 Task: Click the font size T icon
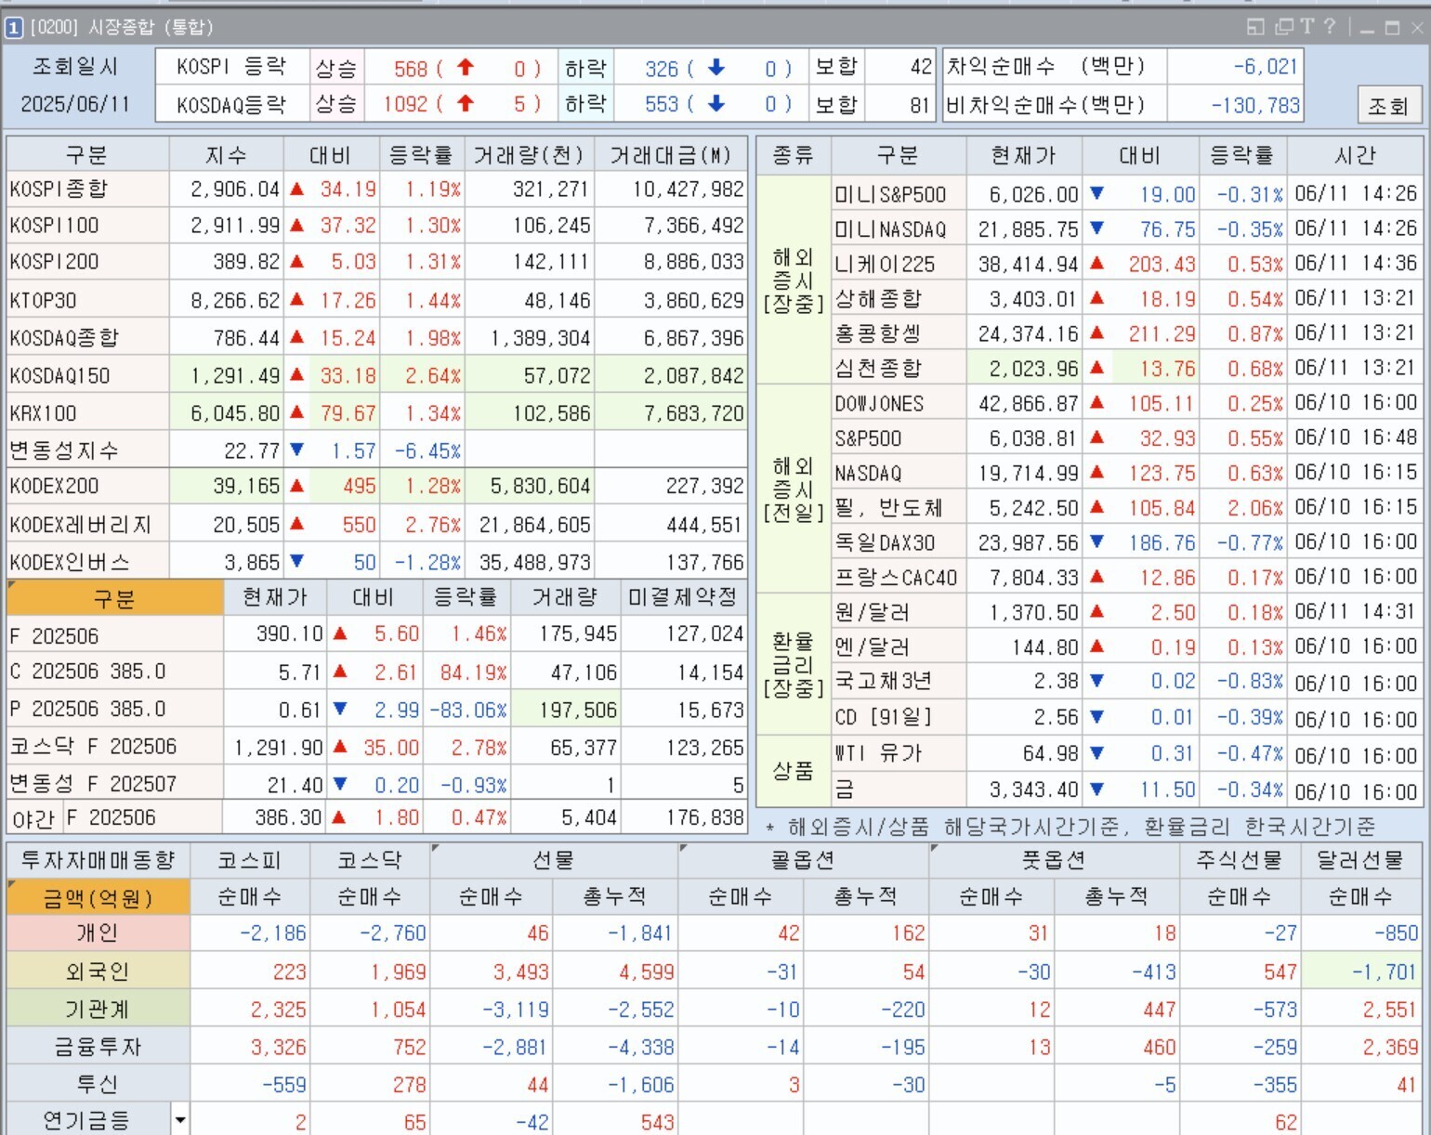pos(1307,27)
